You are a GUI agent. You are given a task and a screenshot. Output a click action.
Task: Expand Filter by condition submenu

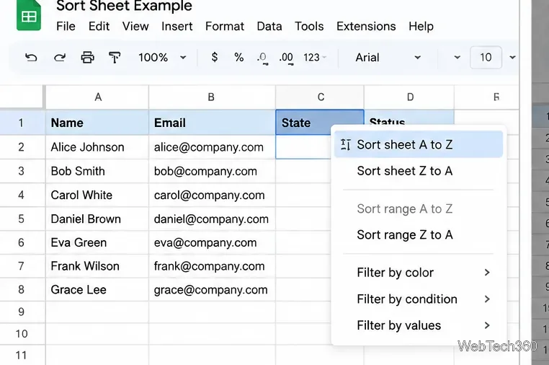point(419,299)
